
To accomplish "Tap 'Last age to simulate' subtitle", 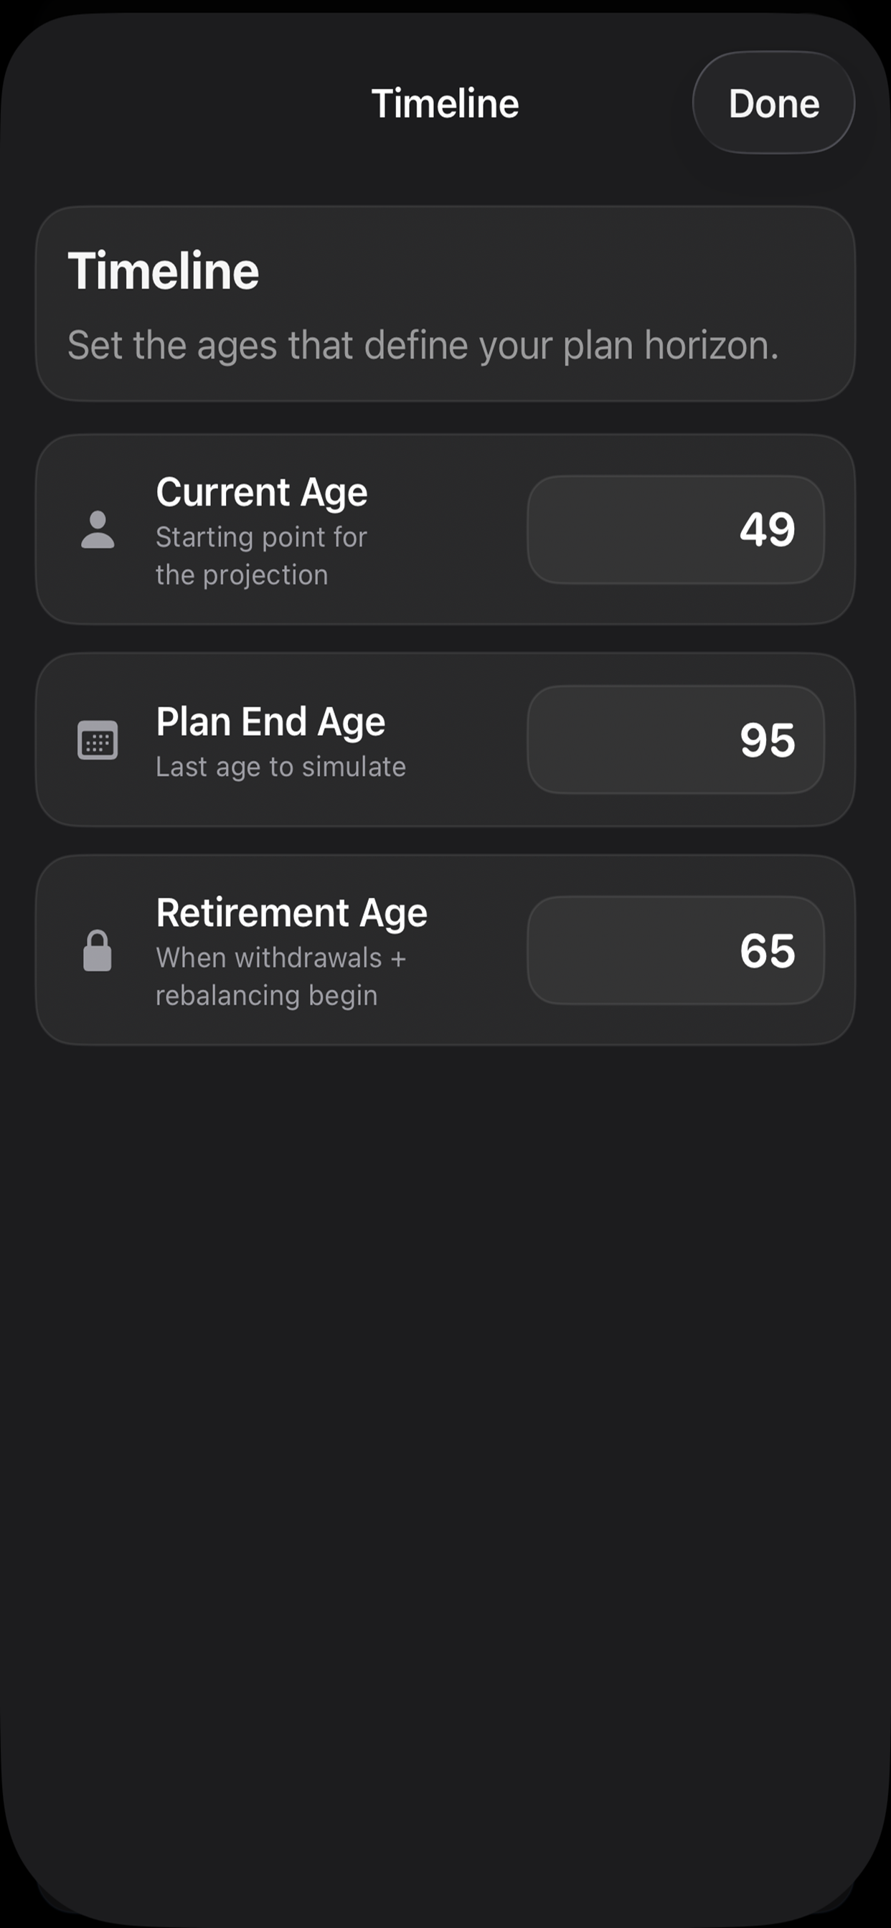I will (x=280, y=767).
